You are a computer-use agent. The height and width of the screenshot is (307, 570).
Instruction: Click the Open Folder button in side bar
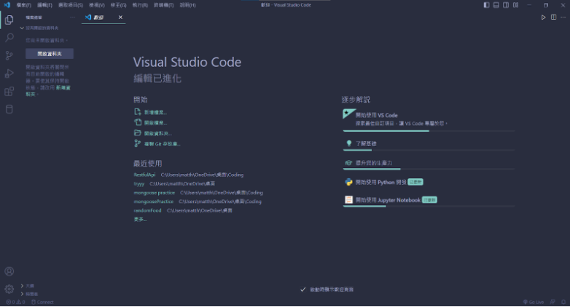coord(50,54)
